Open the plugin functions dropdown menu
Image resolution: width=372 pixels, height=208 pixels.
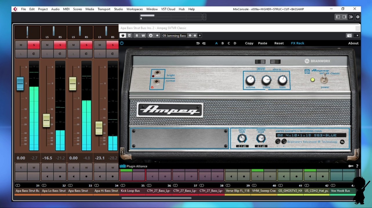coord(357,36)
